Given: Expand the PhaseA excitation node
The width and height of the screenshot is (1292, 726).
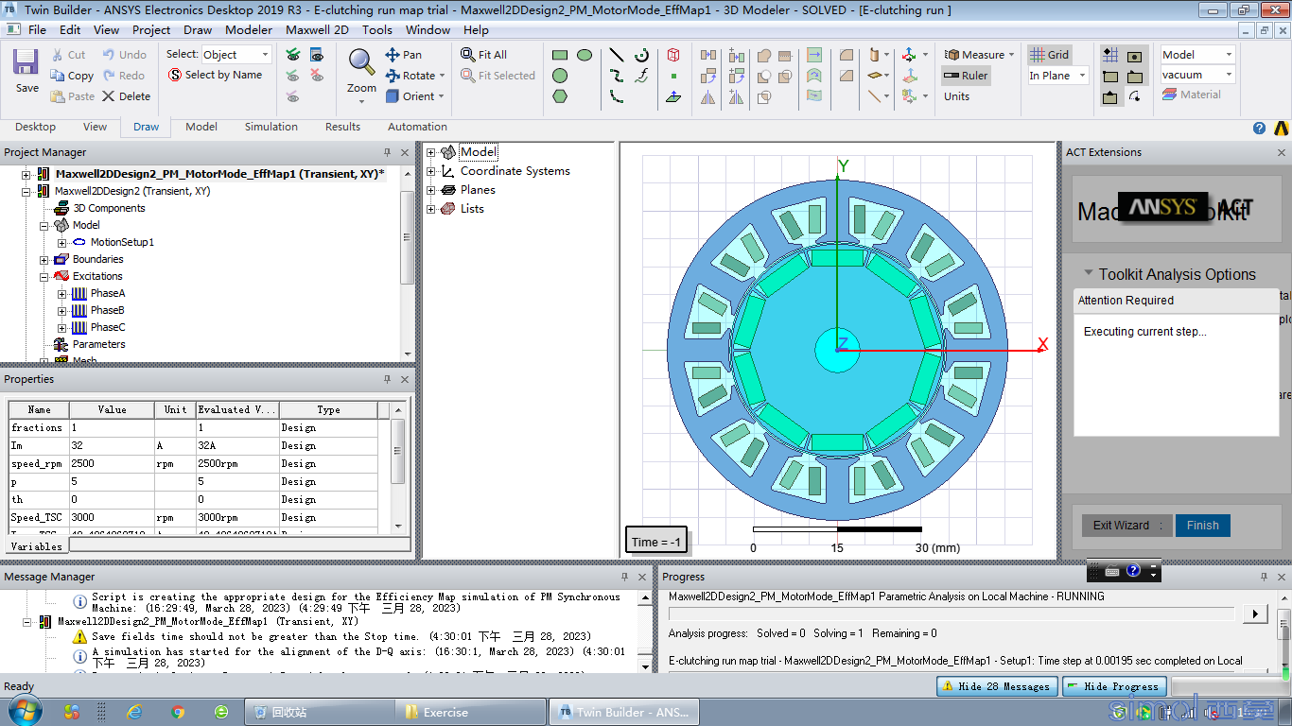Looking at the screenshot, I should pos(62,293).
